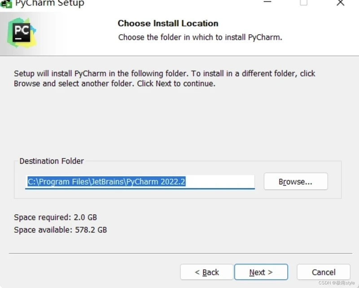Click the greyed-out maximize window button
Screen dimensions: 359x288
[304, 2]
